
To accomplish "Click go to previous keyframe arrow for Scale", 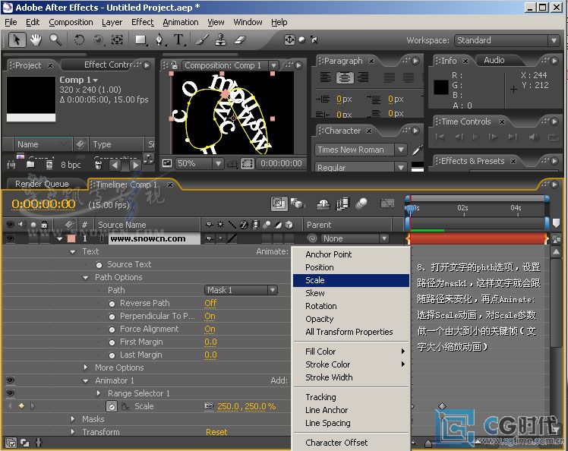I will point(10,406).
